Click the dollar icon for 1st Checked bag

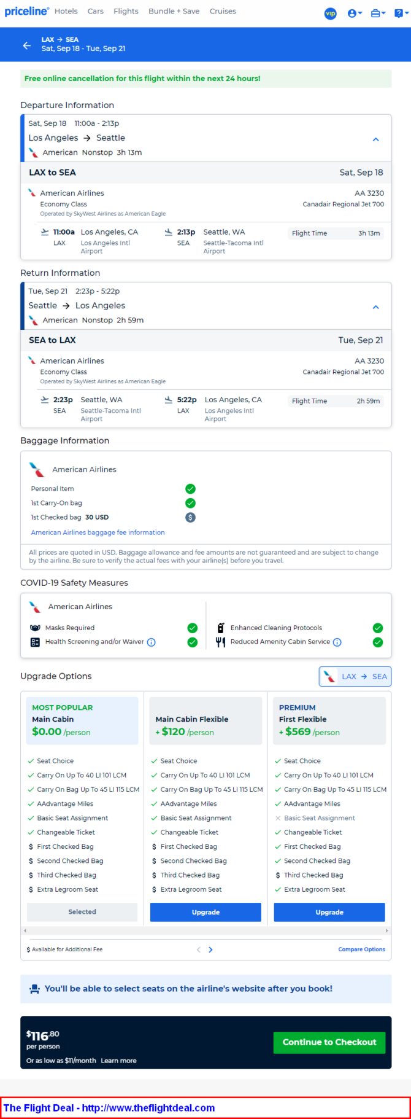point(190,517)
